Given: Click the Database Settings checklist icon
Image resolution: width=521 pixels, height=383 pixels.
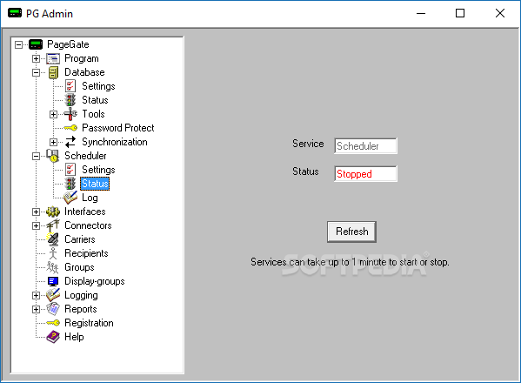Looking at the screenshot, I should (70, 86).
